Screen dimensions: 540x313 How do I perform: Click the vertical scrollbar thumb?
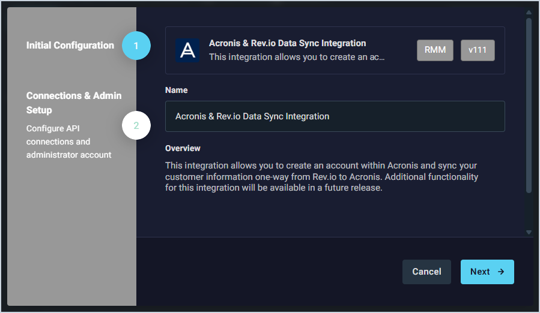tap(529, 105)
